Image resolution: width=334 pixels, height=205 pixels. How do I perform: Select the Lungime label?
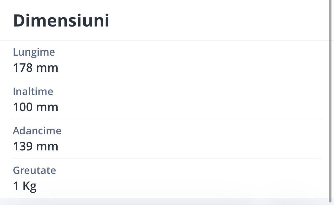34,52
